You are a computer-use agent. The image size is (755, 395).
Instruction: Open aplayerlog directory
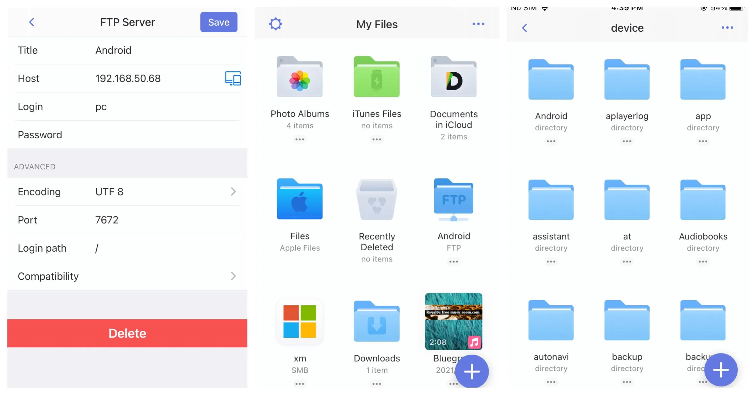pos(627,79)
